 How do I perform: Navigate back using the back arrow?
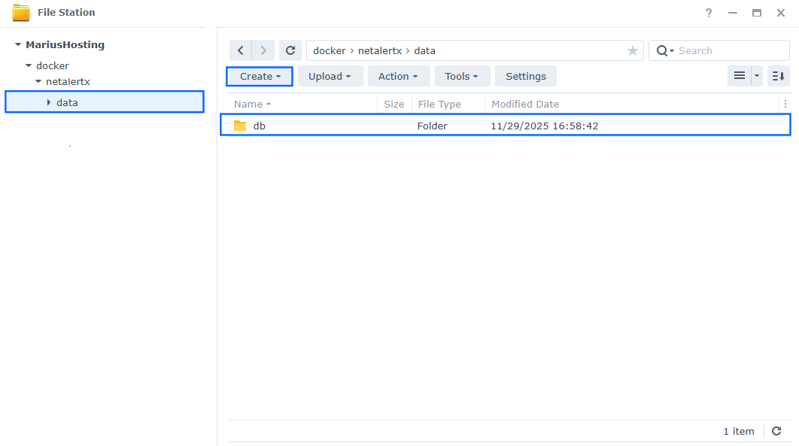pos(240,50)
